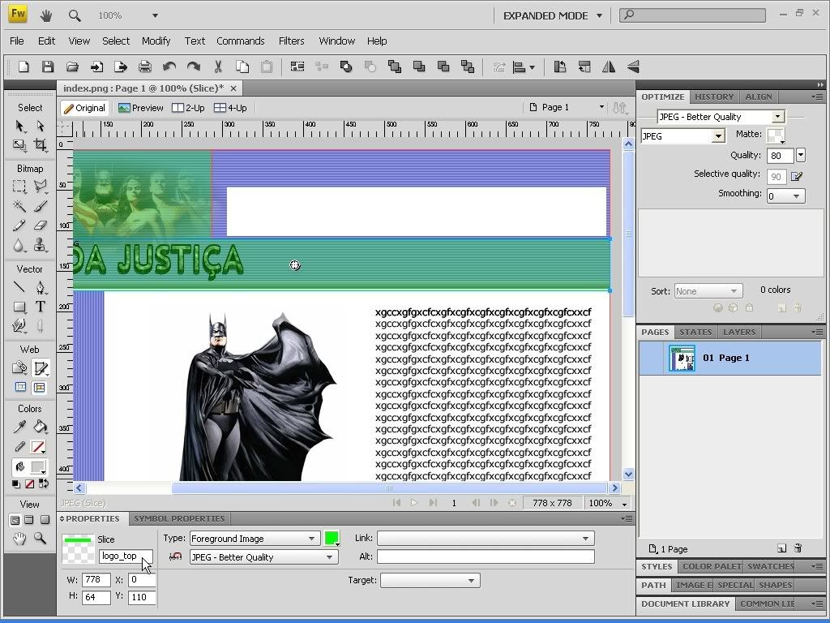The height and width of the screenshot is (623, 830).
Task: Open the Page 1 dropdown
Action: pyautogui.click(x=567, y=108)
